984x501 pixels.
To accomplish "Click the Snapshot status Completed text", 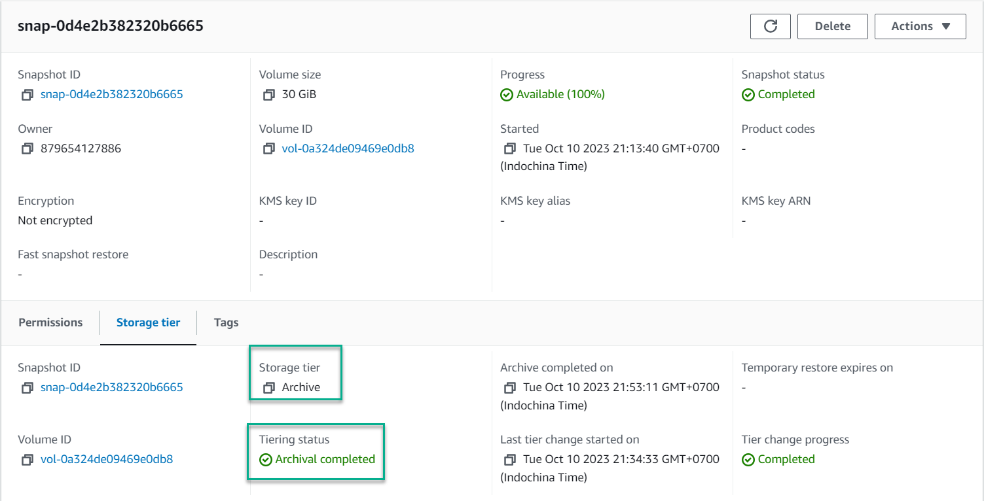I will pos(786,94).
